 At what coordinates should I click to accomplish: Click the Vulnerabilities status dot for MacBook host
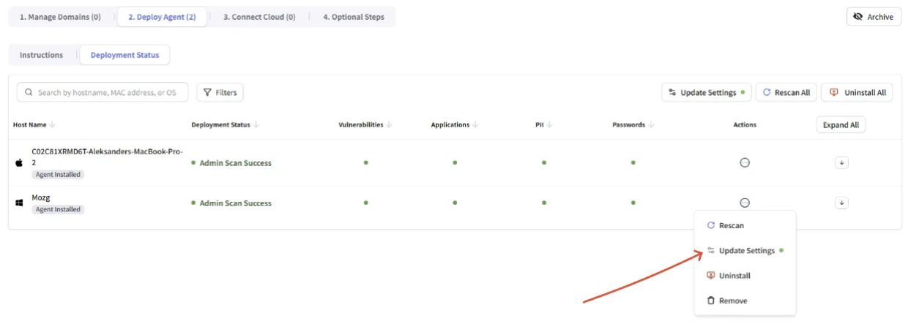pos(365,162)
